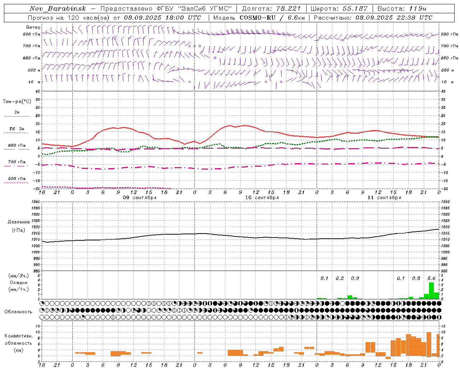Click the precipitation total 0.6
The height and width of the screenshot is (368, 460).
[x=416, y=278]
